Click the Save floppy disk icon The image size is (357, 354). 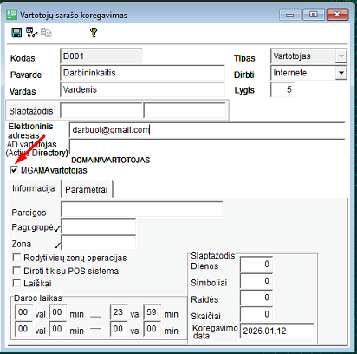tap(16, 33)
